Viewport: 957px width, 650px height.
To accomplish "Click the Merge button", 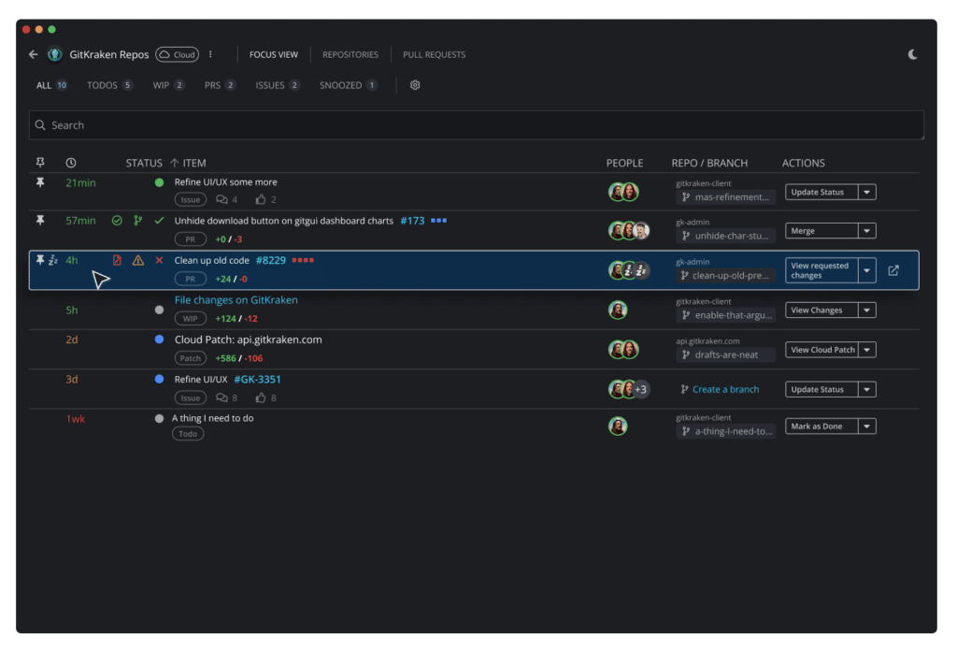I will [x=821, y=231].
